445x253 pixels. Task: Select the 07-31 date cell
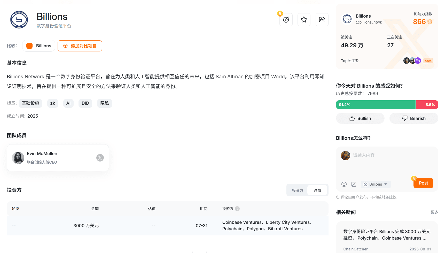pos(201,226)
